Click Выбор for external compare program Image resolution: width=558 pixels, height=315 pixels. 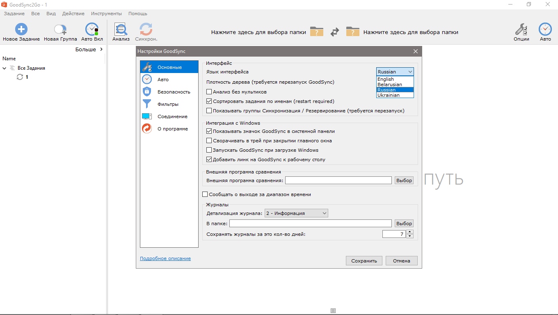click(x=404, y=180)
